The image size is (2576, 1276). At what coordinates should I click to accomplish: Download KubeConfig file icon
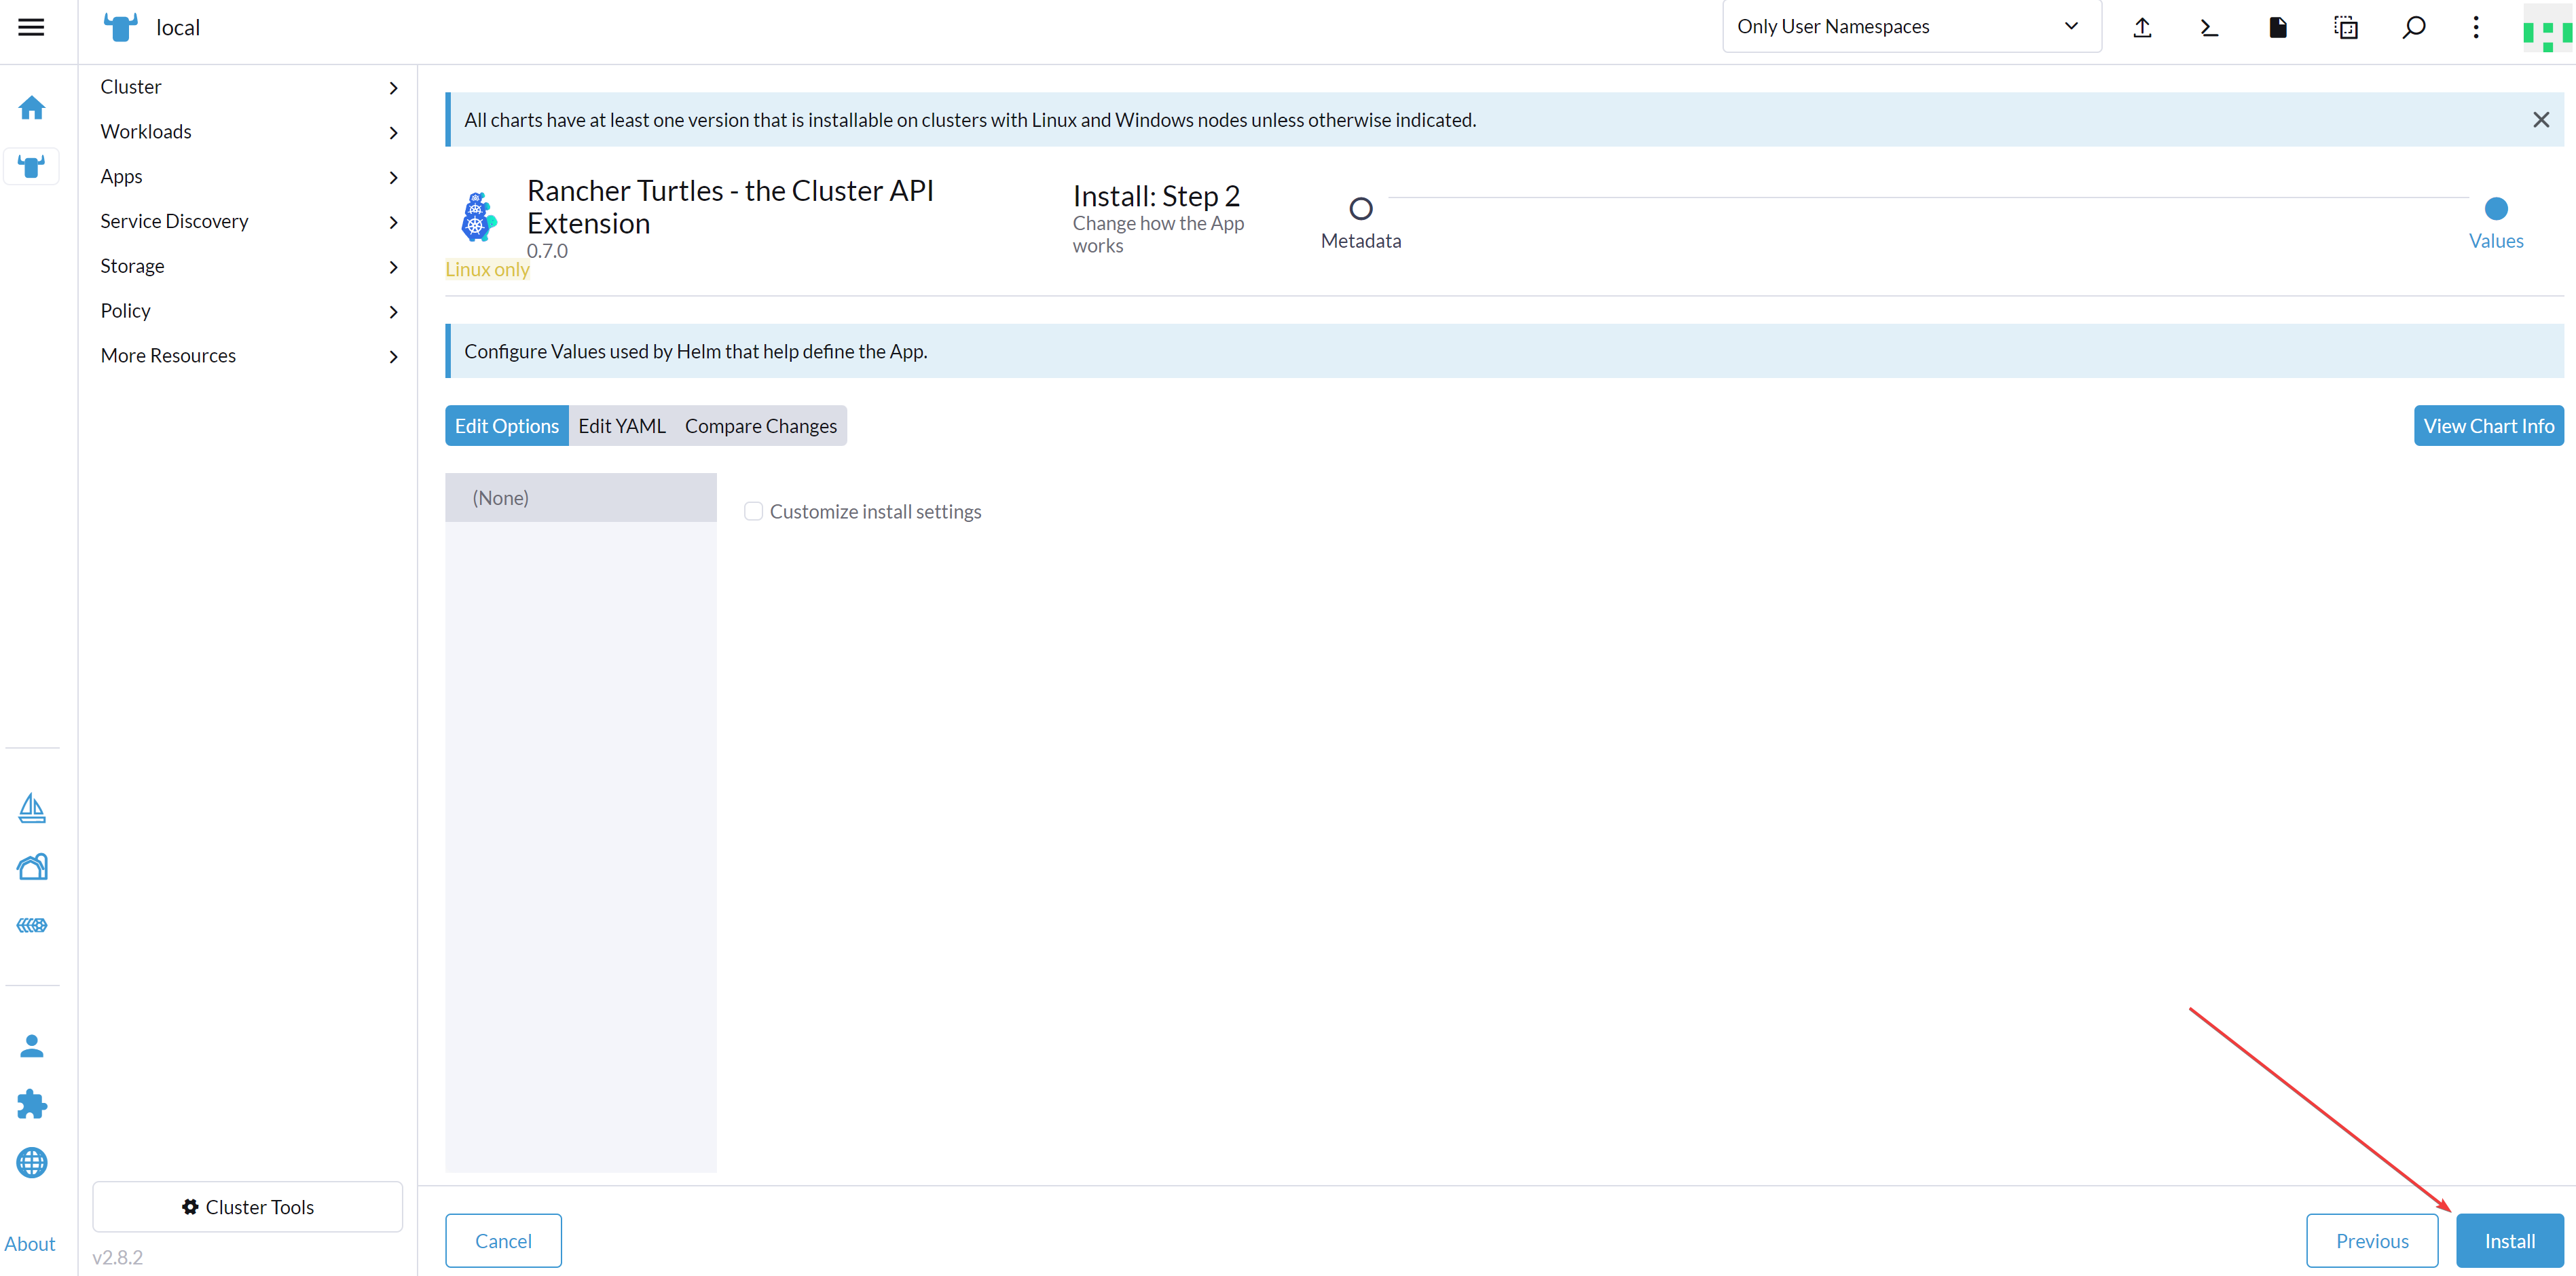pyautogui.click(x=2278, y=27)
